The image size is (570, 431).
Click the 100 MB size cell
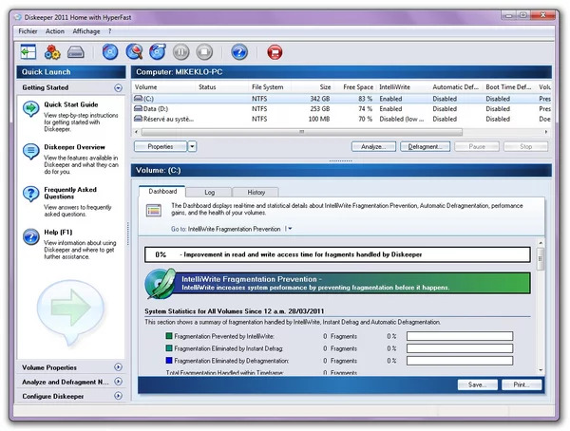[x=319, y=119]
